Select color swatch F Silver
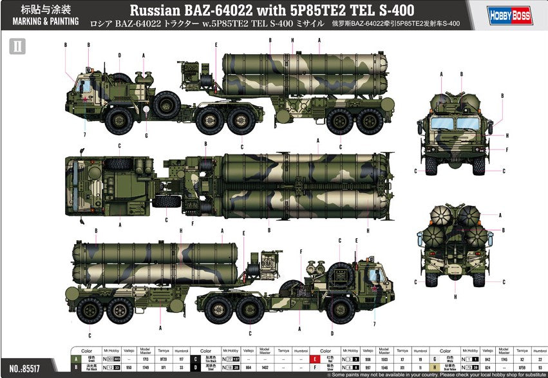The image size is (548, 378). pos(314,368)
